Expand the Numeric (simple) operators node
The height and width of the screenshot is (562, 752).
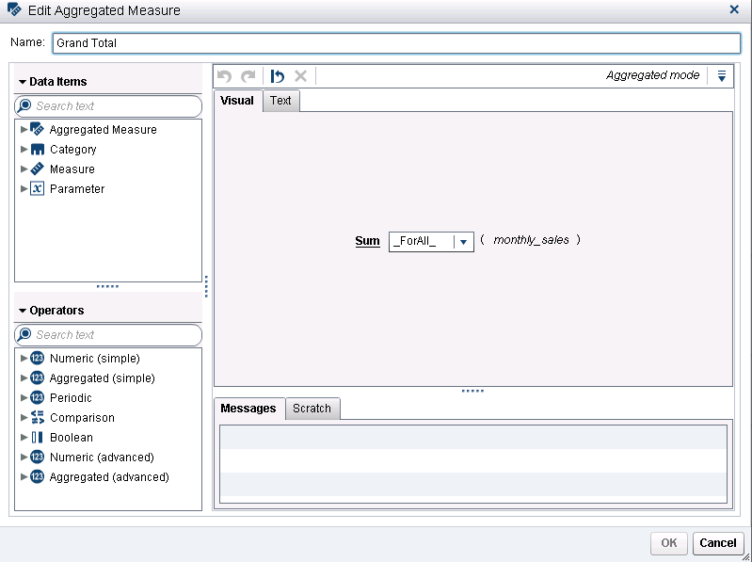click(24, 359)
